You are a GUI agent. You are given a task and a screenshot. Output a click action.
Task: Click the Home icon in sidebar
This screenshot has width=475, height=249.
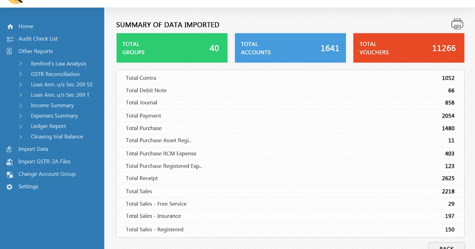coord(9,26)
